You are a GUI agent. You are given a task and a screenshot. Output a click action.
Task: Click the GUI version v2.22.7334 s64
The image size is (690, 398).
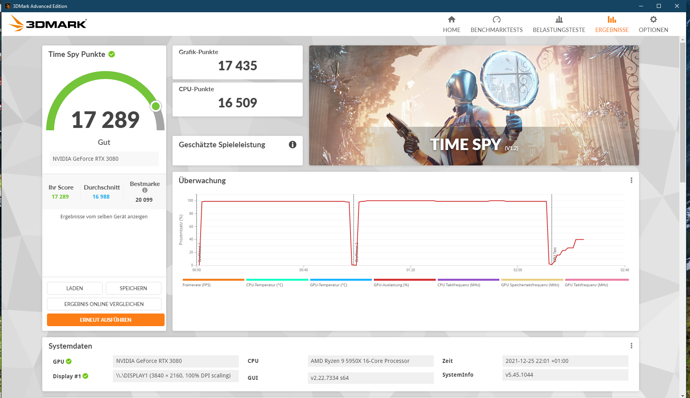(x=371, y=378)
